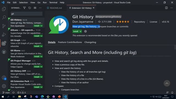This screenshot has width=176, height=99.
Task: Open Windows taskbar search
Action: tap(8, 97)
